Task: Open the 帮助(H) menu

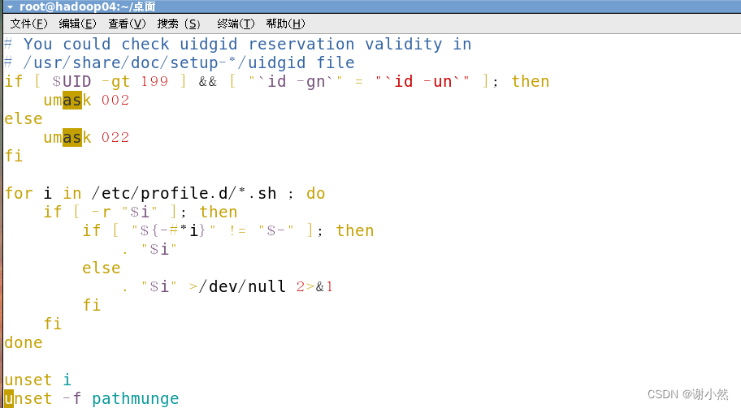Action: [285, 24]
